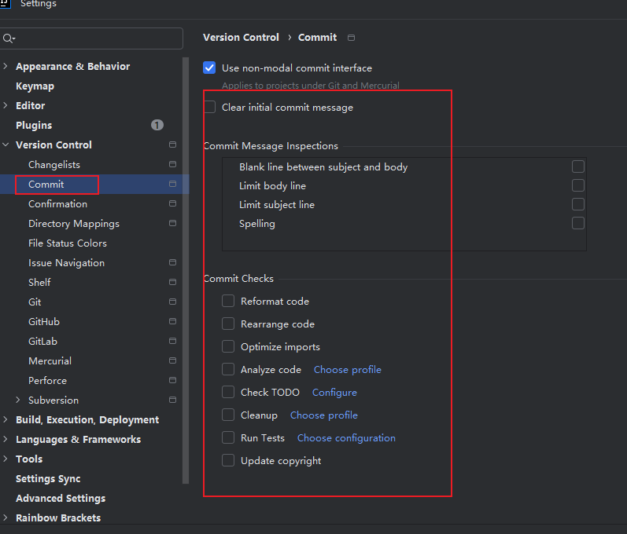Disable Use non-modal commit interface checkbox

click(209, 68)
